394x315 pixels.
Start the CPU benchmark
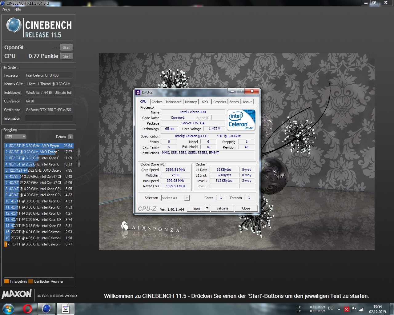[66, 56]
